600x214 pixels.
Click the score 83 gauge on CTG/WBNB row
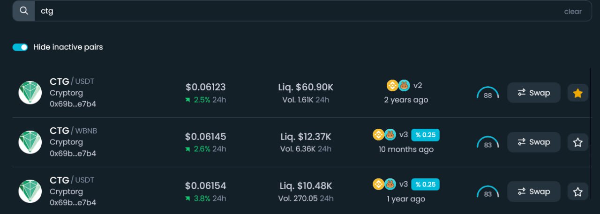coord(487,143)
